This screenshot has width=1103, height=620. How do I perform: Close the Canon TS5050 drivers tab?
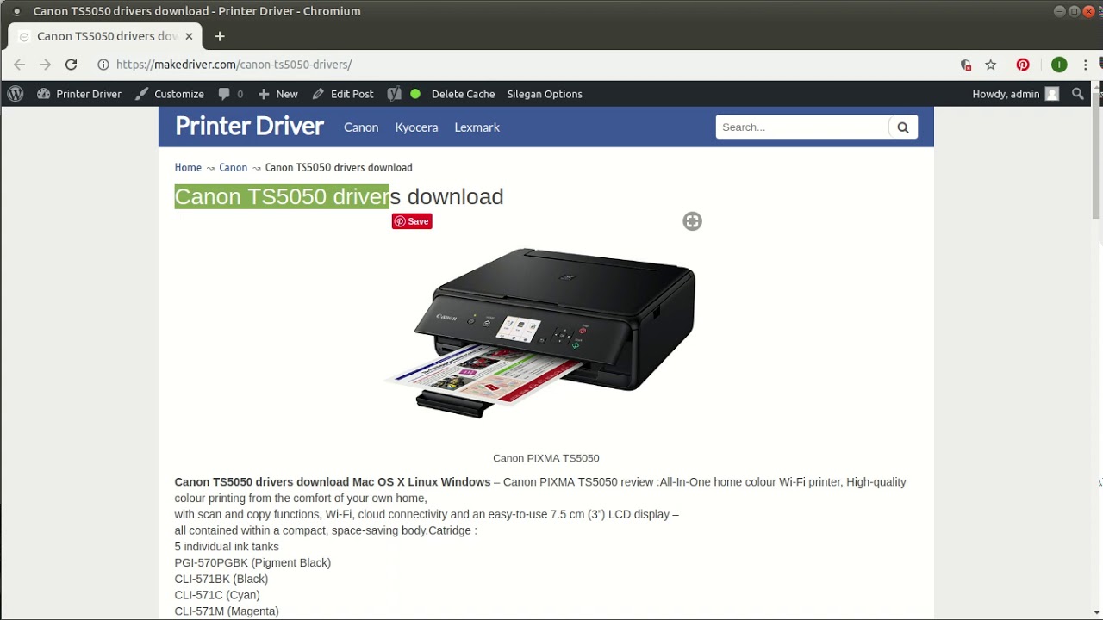(189, 36)
